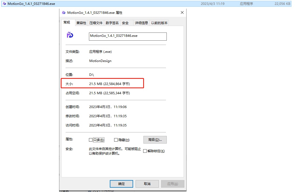Click the file type value 应用程序 (.exe)

click(101, 52)
